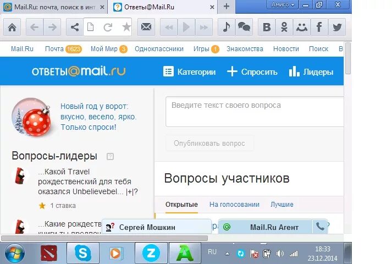Click the page icon in address bar

click(x=91, y=27)
